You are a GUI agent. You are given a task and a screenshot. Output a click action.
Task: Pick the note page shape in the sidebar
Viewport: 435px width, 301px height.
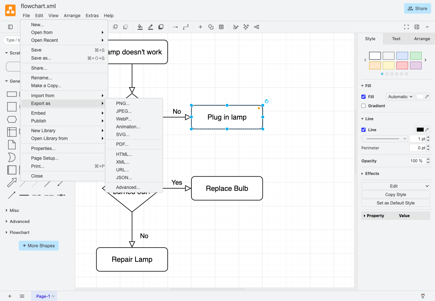12,145
